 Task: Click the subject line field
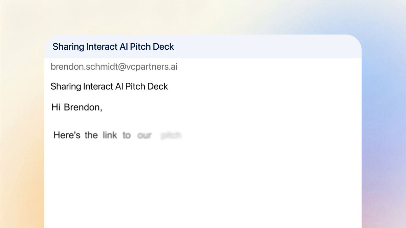tap(109, 86)
